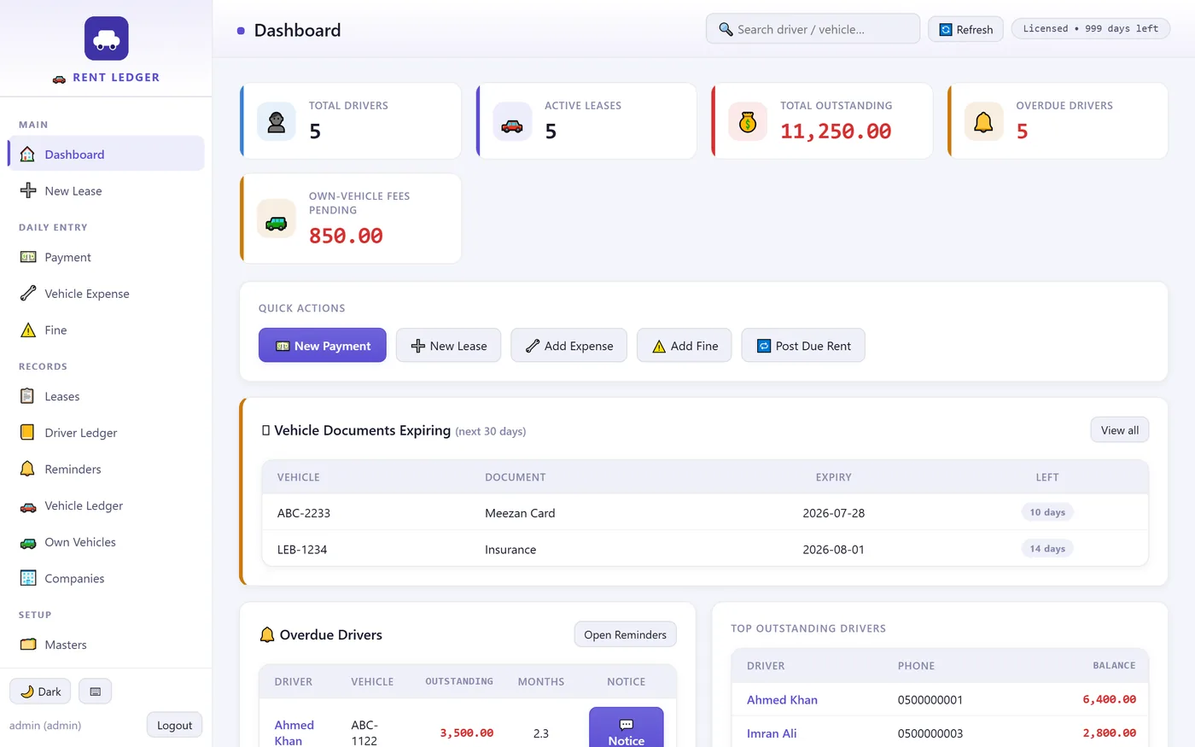
Task: Click the Refresh button
Action: click(x=966, y=29)
